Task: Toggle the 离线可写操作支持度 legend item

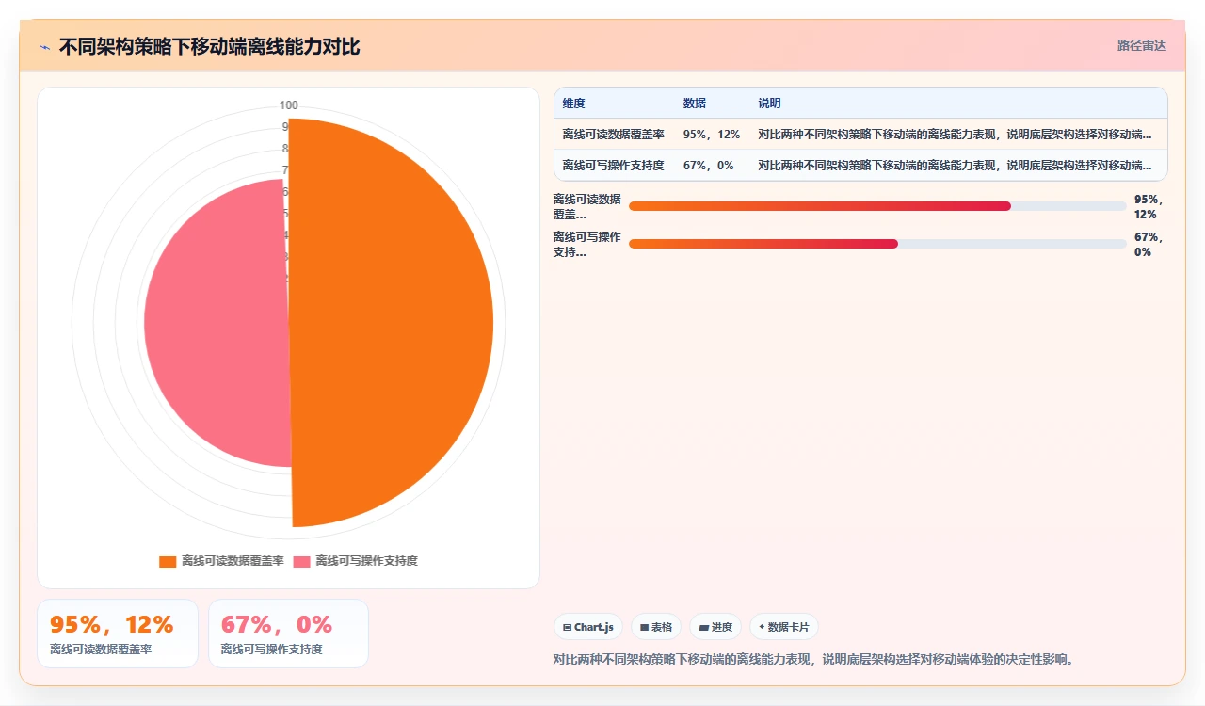Action: point(355,561)
